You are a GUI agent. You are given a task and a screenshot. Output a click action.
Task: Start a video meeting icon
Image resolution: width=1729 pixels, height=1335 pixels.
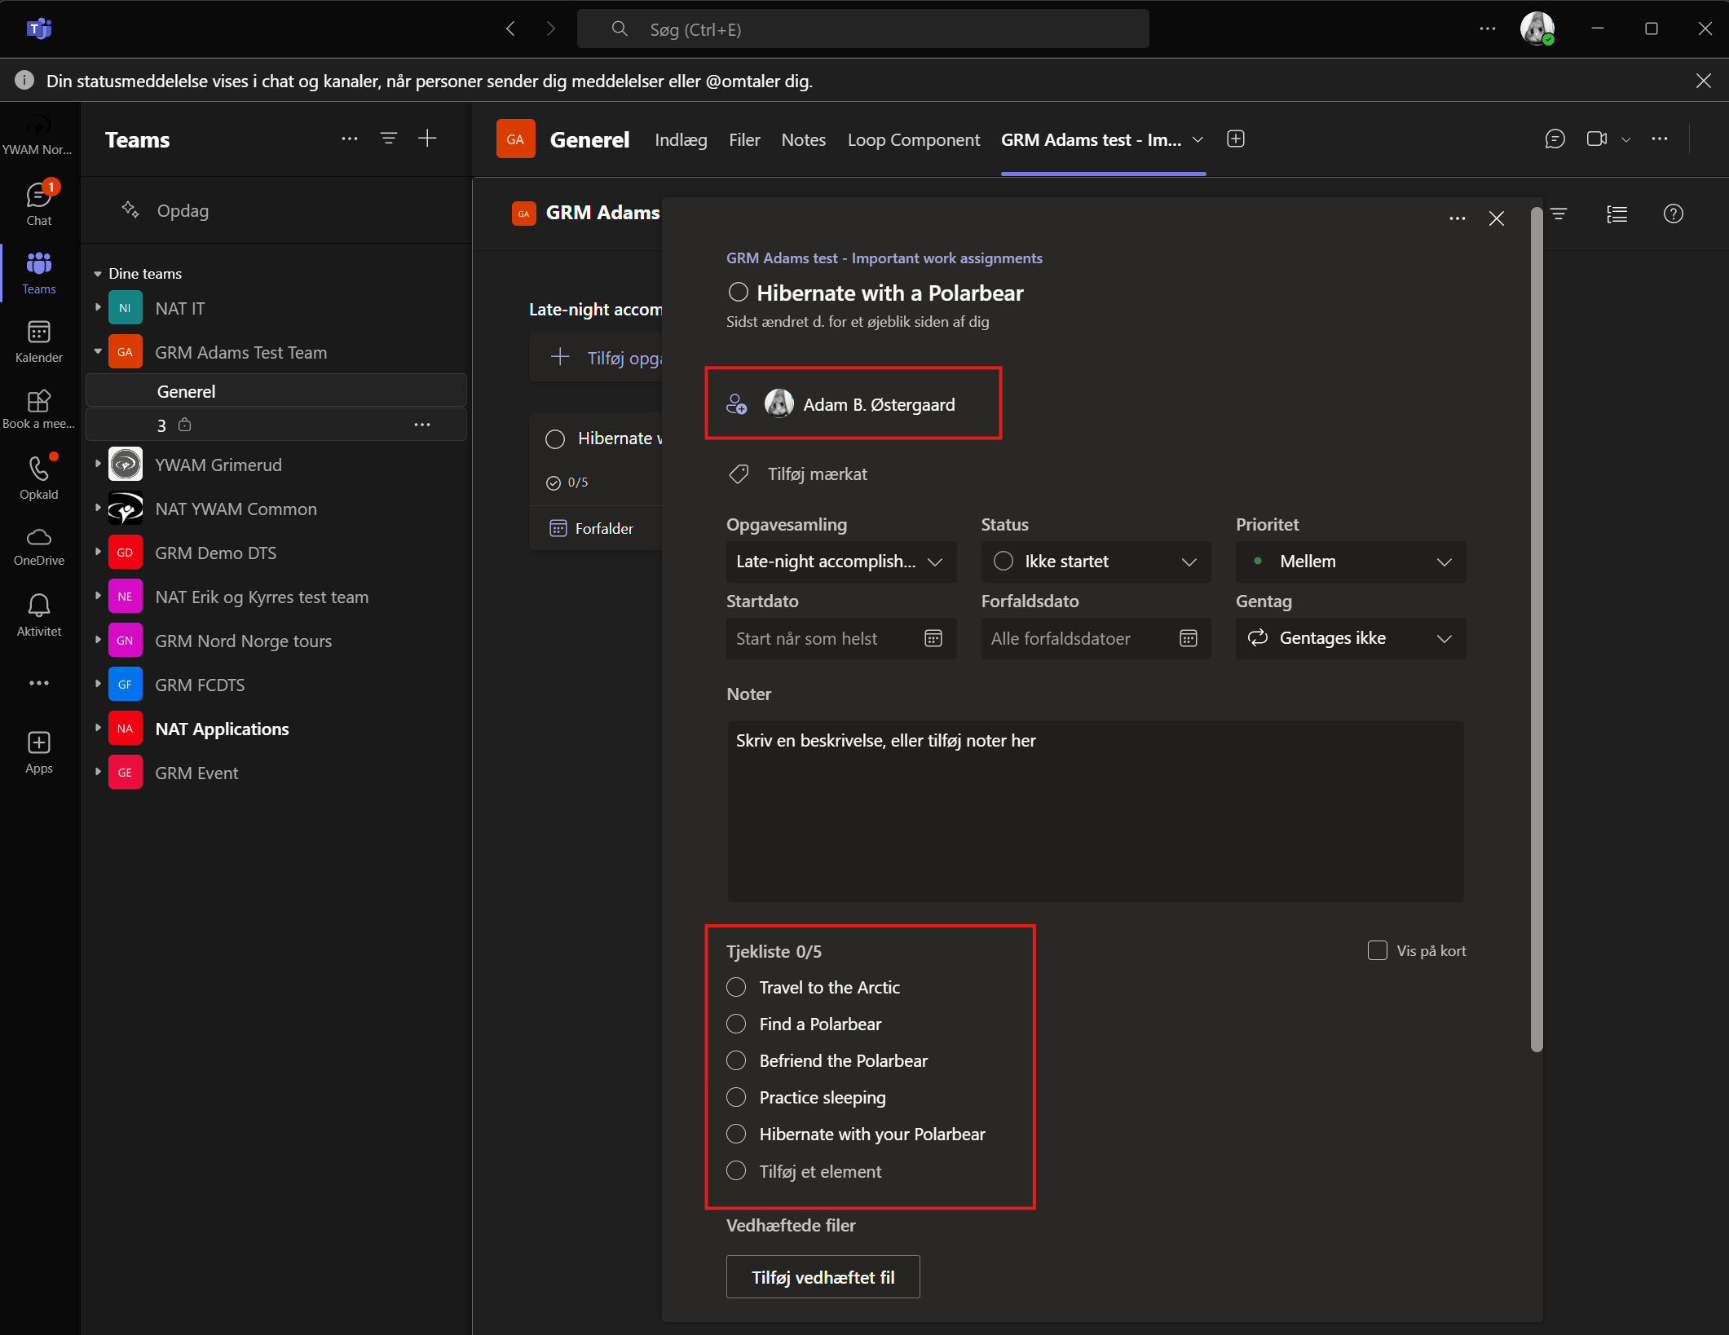point(1596,139)
